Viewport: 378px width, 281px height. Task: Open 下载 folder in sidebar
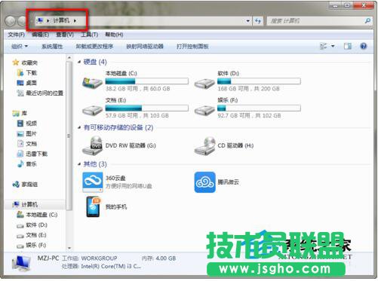pyautogui.click(x=27, y=73)
